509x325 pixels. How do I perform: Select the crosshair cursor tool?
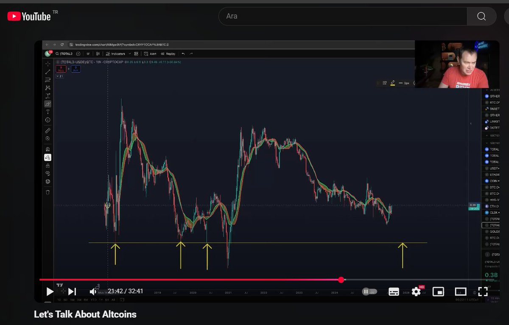[48, 64]
